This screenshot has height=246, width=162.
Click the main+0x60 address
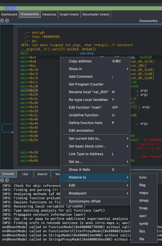(x=29, y=160)
